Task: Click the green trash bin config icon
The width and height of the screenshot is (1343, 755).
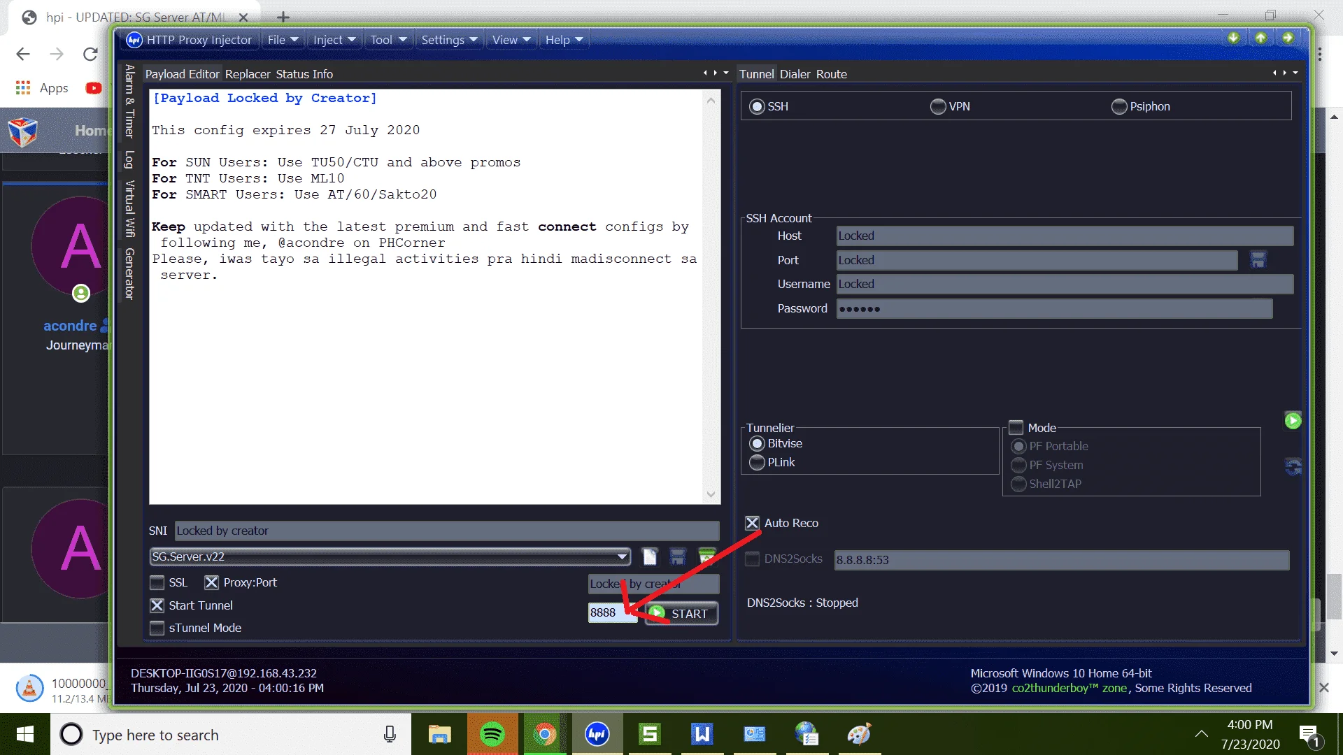Action: click(x=707, y=556)
